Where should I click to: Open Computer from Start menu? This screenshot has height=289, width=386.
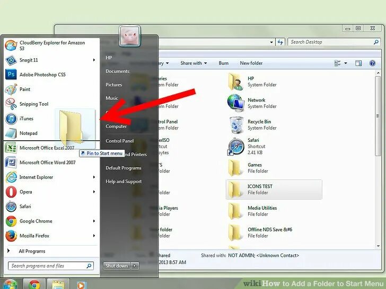click(x=116, y=127)
